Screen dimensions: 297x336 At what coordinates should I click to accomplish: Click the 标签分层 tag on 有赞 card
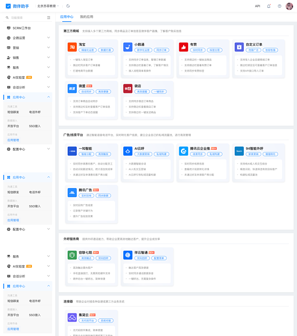click(x=215, y=50)
